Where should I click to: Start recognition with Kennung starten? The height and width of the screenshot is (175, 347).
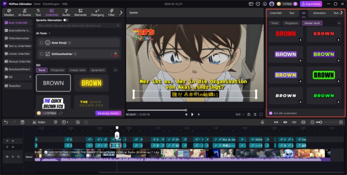[x=108, y=113]
